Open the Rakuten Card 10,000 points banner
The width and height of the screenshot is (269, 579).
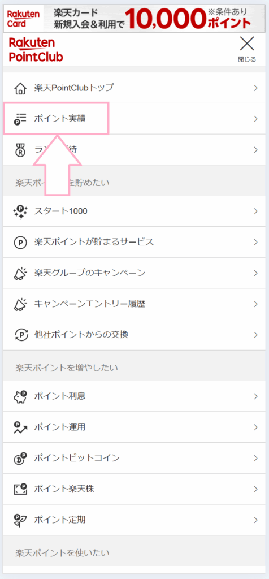click(x=134, y=19)
